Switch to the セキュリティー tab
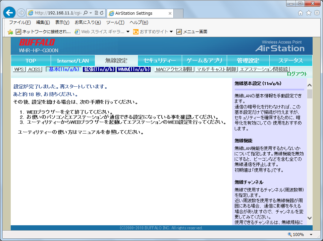 (x=160, y=61)
